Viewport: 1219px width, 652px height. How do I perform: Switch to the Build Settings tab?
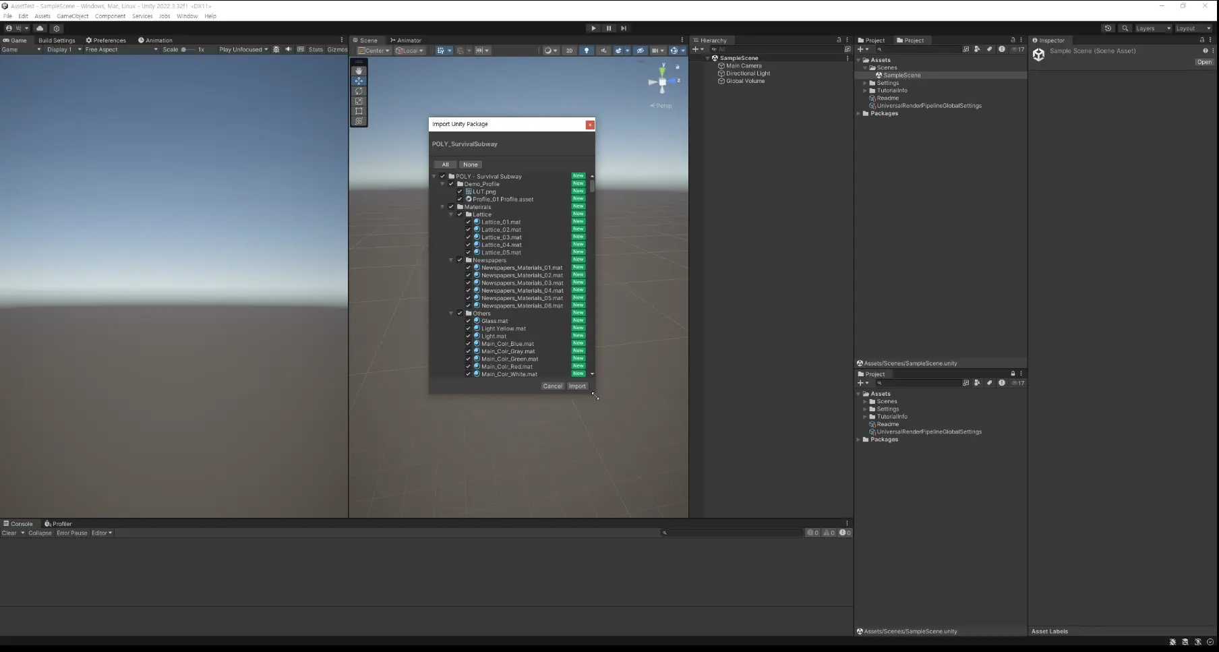click(57, 40)
